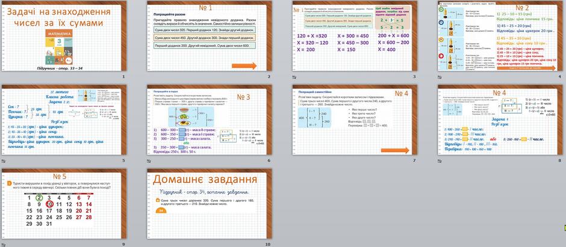
Task: Click slide number '1' label
Action: tap(123, 77)
